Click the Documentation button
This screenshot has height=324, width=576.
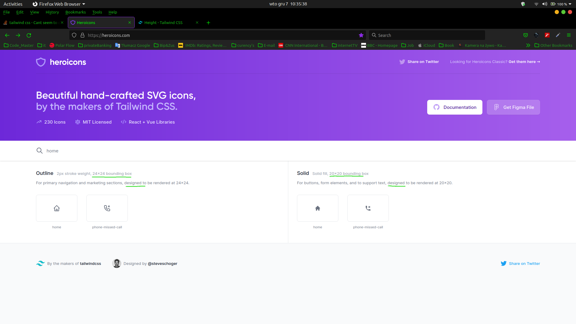[454, 107]
